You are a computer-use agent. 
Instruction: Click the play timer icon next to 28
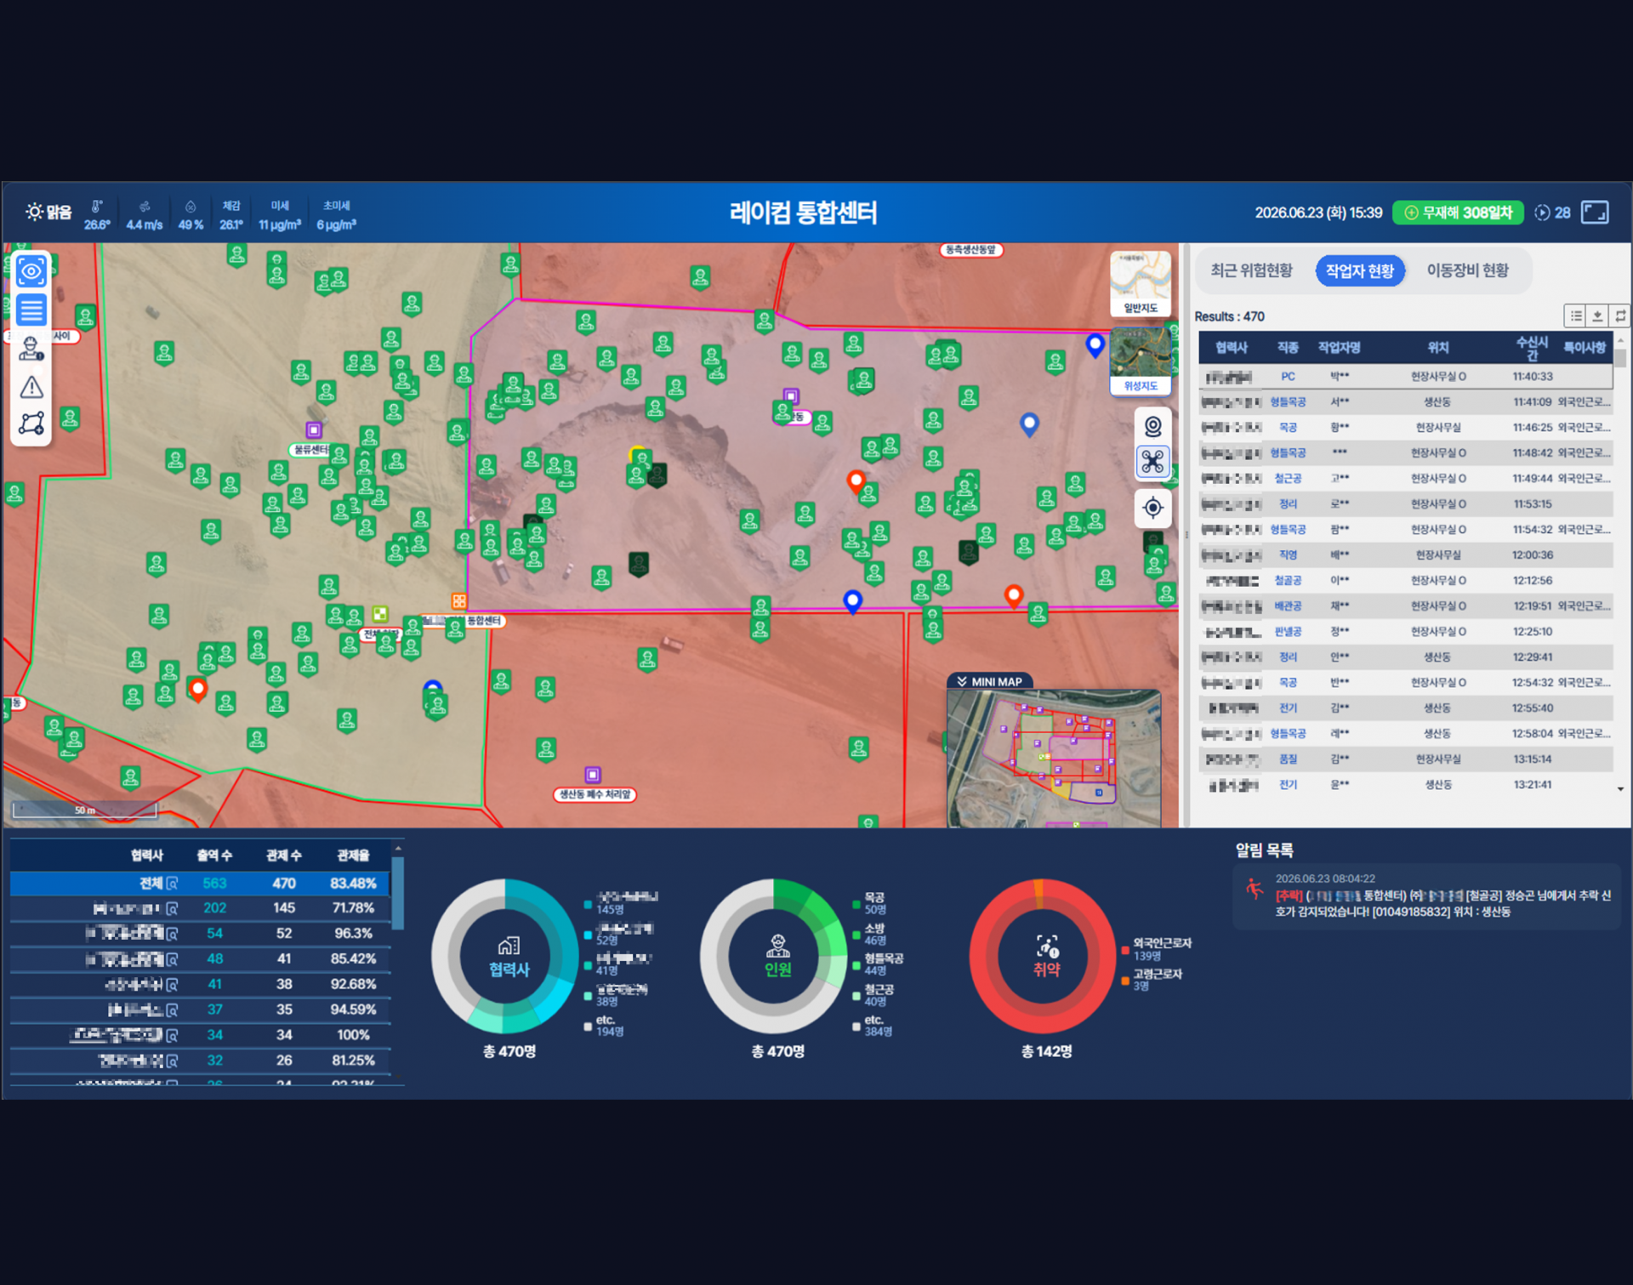(1541, 213)
